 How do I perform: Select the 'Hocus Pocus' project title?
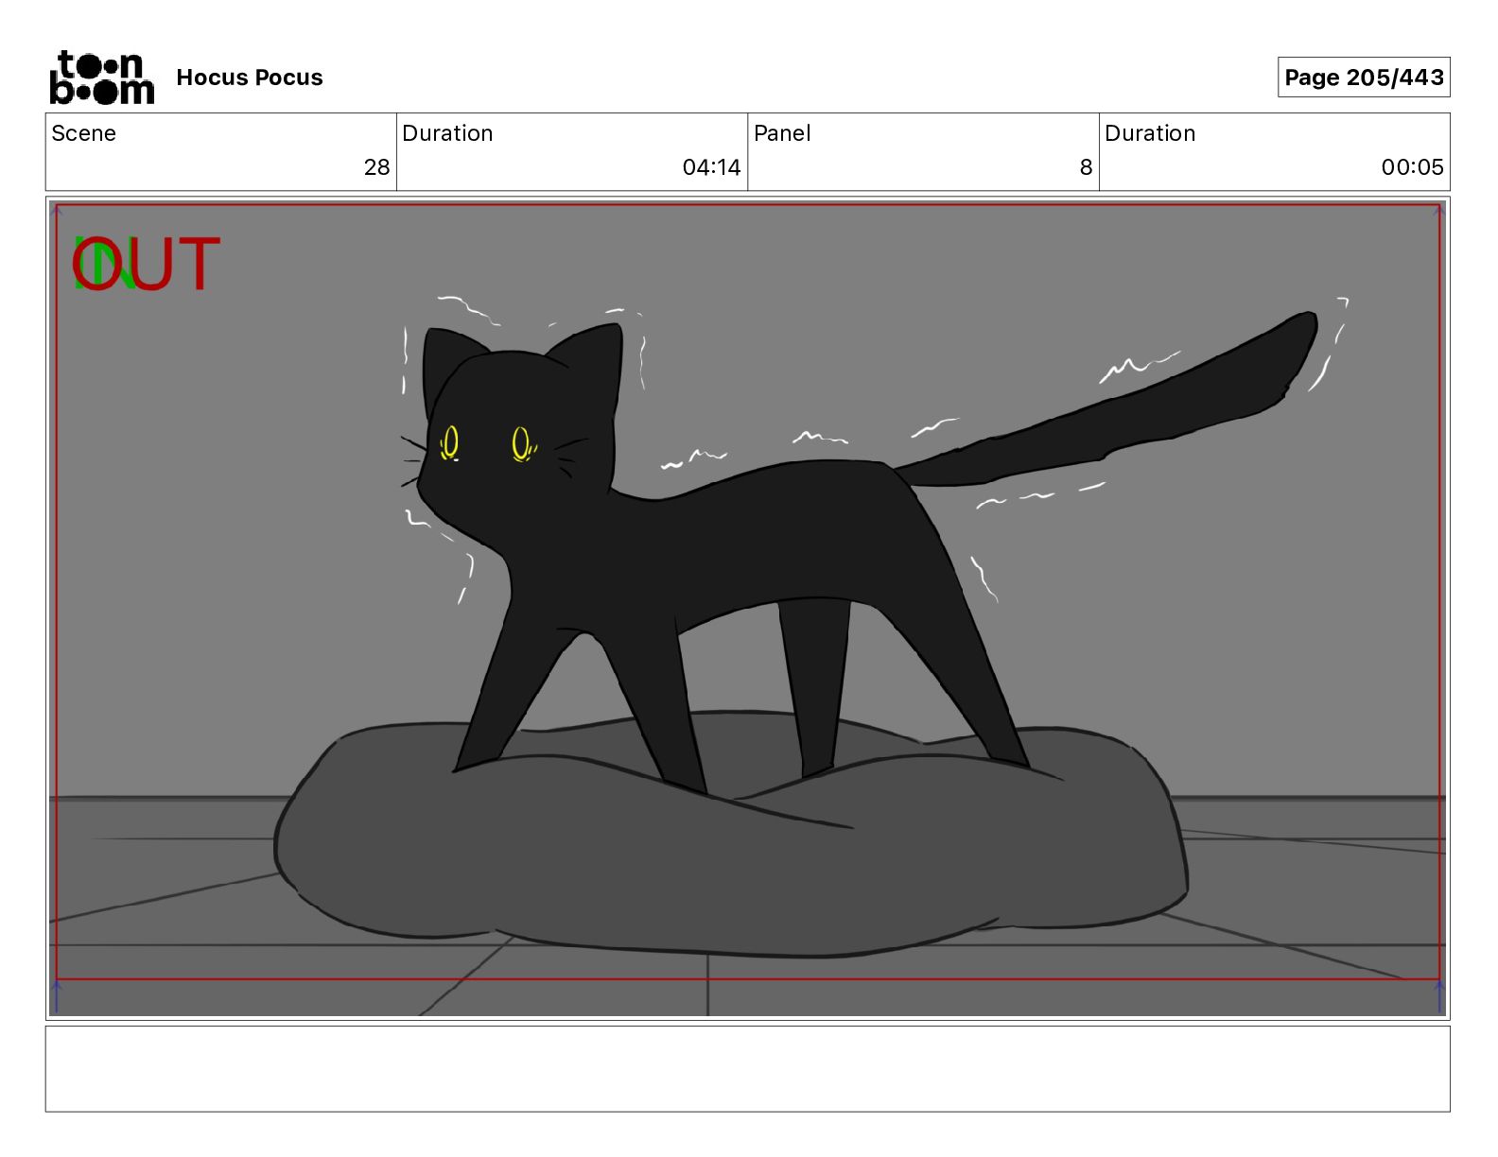pyautogui.click(x=250, y=78)
